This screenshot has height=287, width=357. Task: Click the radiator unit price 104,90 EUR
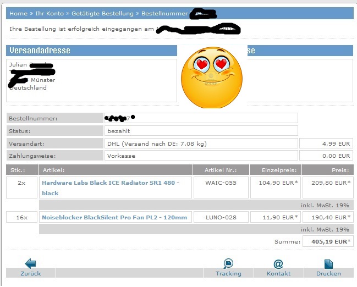click(x=278, y=183)
